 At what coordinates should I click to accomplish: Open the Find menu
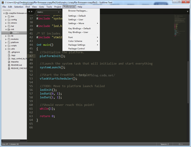[28, 7]
